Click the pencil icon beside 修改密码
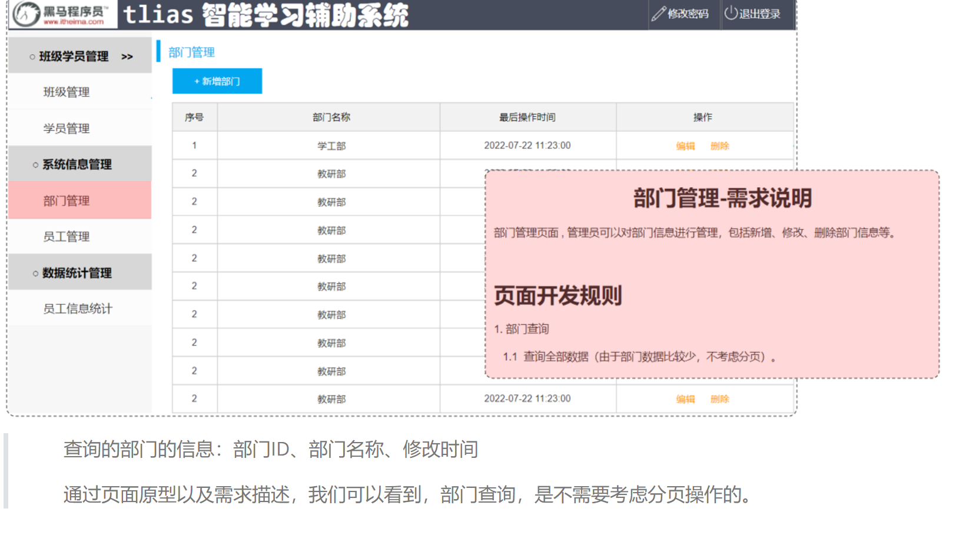 [659, 14]
